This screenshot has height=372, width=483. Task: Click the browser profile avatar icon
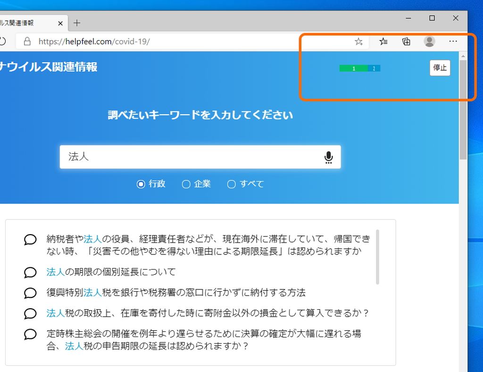(430, 42)
